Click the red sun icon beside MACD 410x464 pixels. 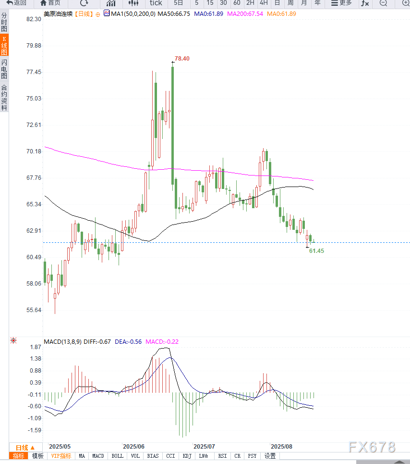point(13,341)
